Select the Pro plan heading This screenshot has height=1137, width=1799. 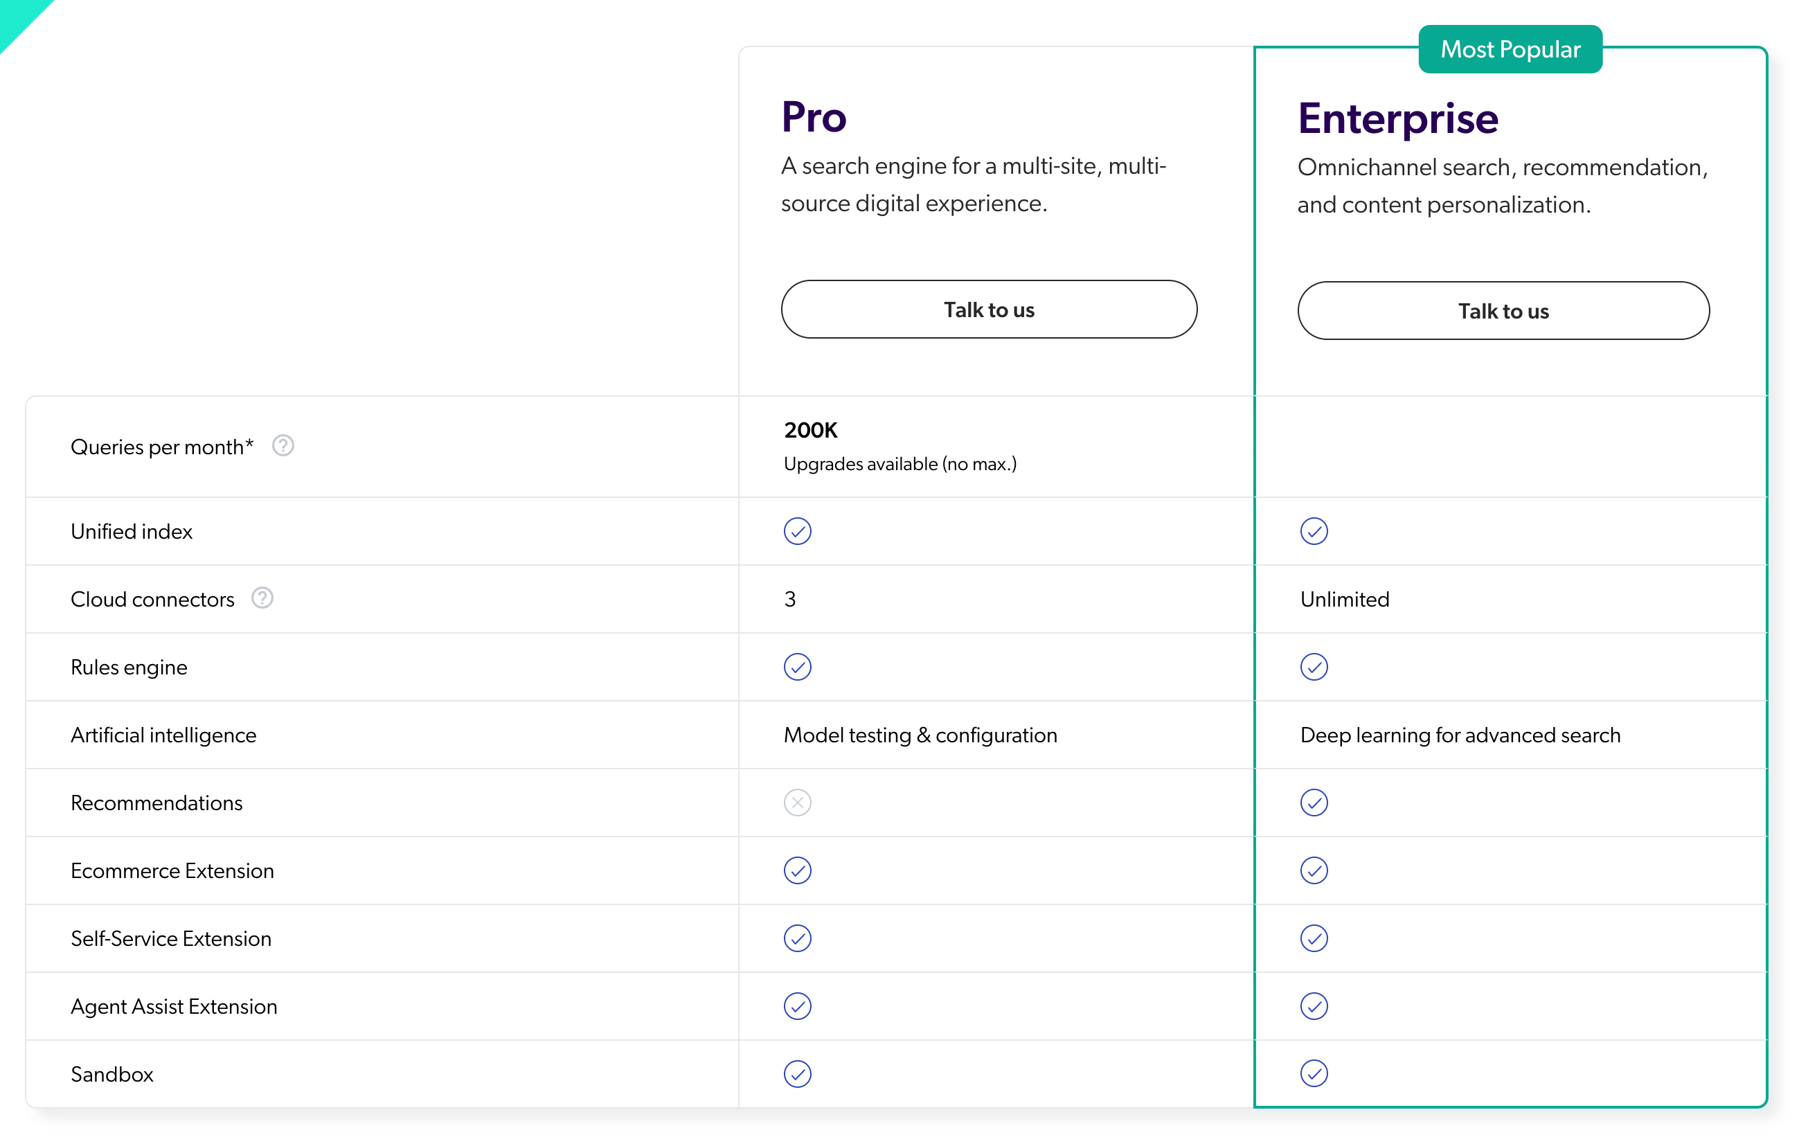[814, 117]
